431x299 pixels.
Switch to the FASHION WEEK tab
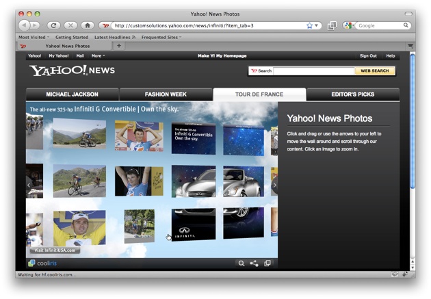(166, 94)
